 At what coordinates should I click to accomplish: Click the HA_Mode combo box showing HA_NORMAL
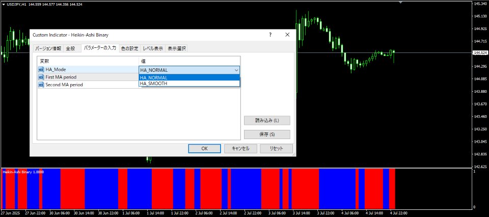coord(189,70)
